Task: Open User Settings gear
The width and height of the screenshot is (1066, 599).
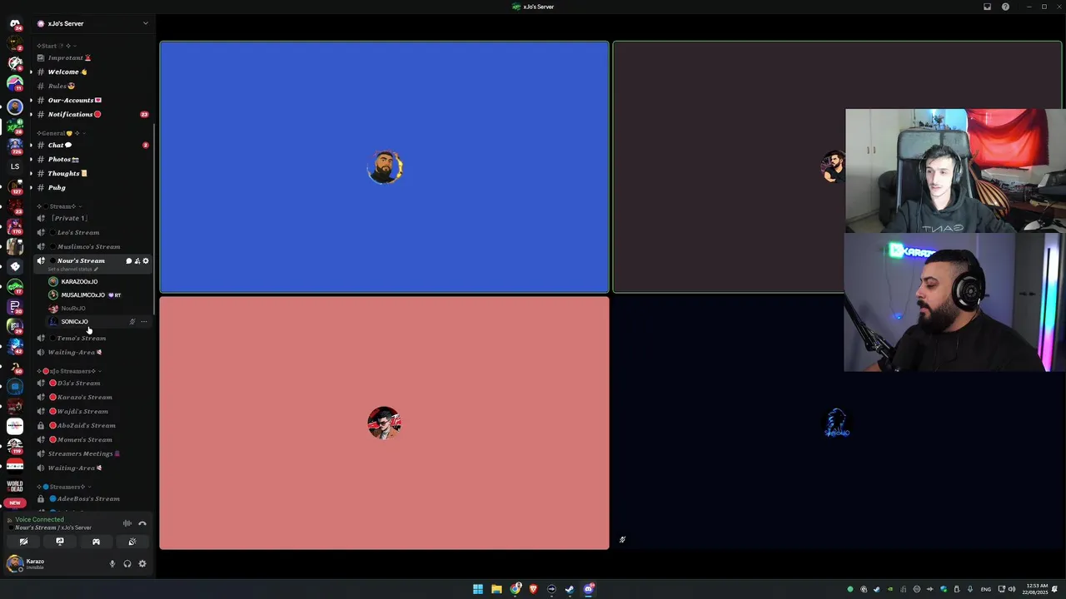Action: (142, 564)
